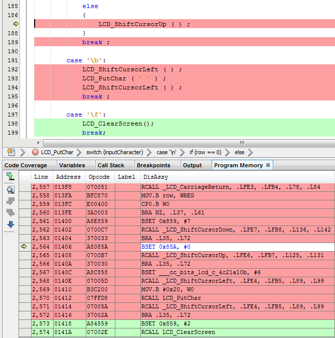
Task: Click line number 198 in the gutter
Action: (13, 124)
